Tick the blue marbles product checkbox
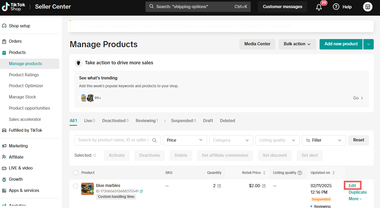This screenshot has width=380, height=208. pos(76,186)
